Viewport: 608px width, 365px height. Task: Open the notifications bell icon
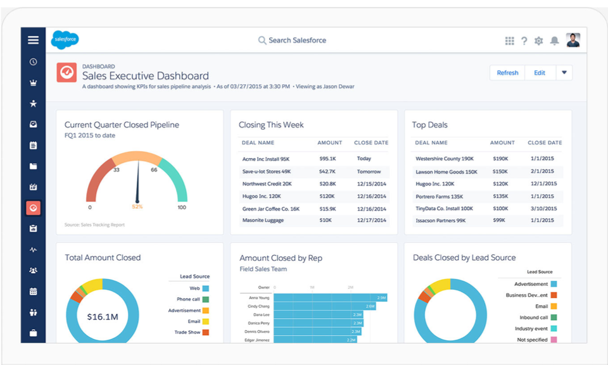pyautogui.click(x=555, y=40)
